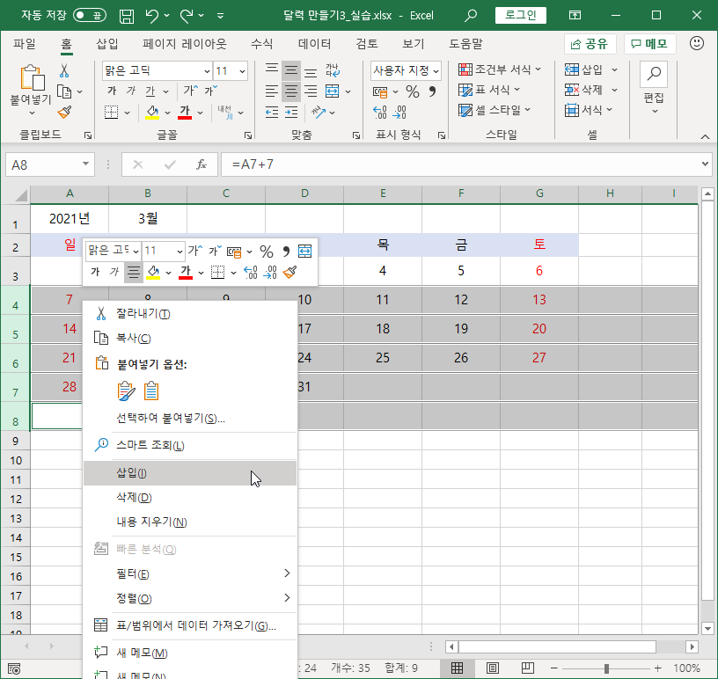Click Format Painter brush in clipboard group
Viewport: 718px width, 679px height.
click(x=64, y=113)
